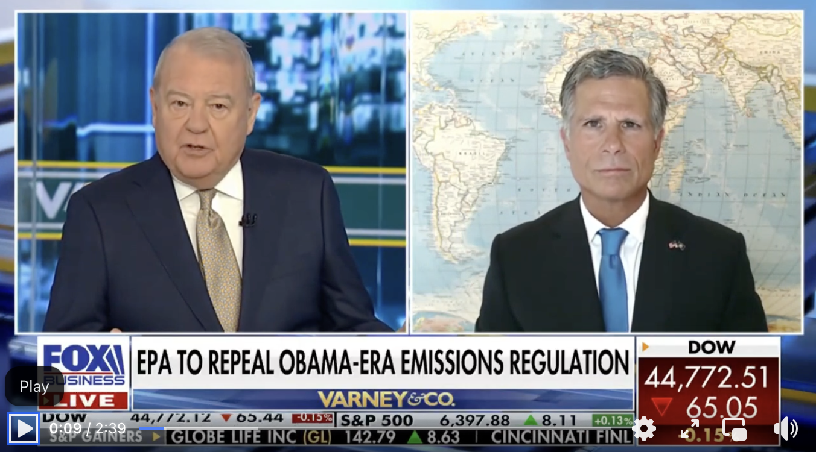Click the Varney & Co. show logo
The width and height of the screenshot is (816, 452).
coord(386,399)
